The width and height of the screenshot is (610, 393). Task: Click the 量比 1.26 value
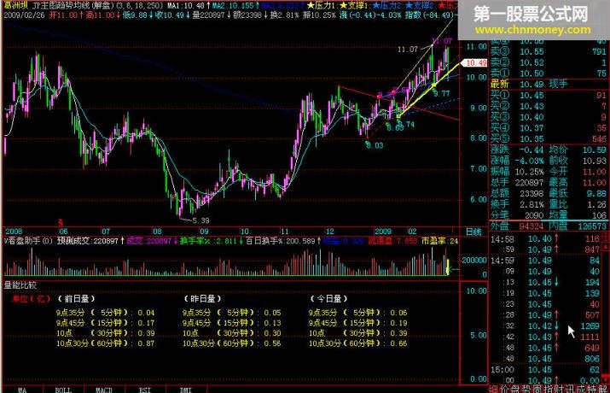tap(597, 204)
